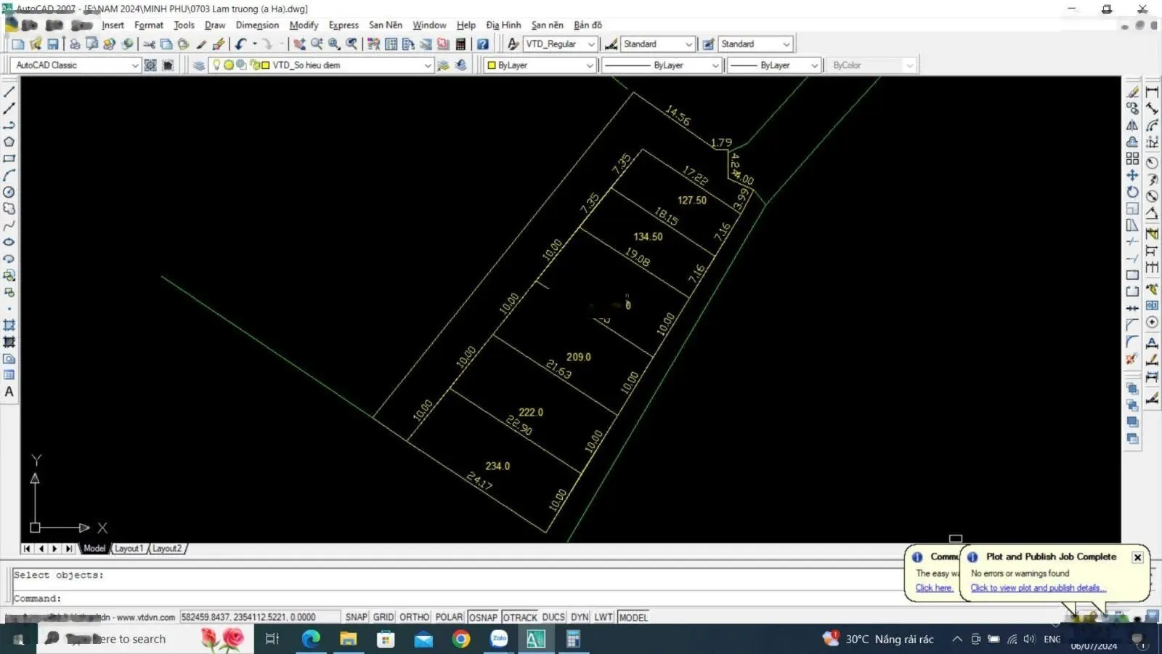1162x654 pixels.
Task: Toggle POLAR tracking in status bar
Action: pos(449,617)
